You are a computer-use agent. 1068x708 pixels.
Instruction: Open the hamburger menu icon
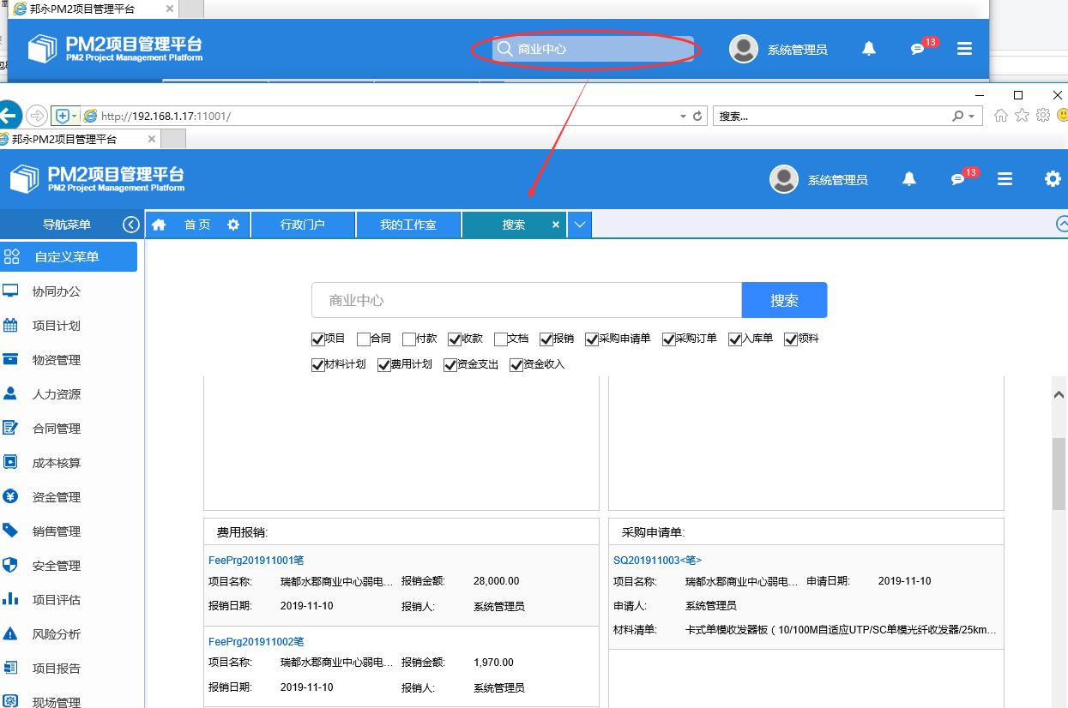click(1005, 179)
